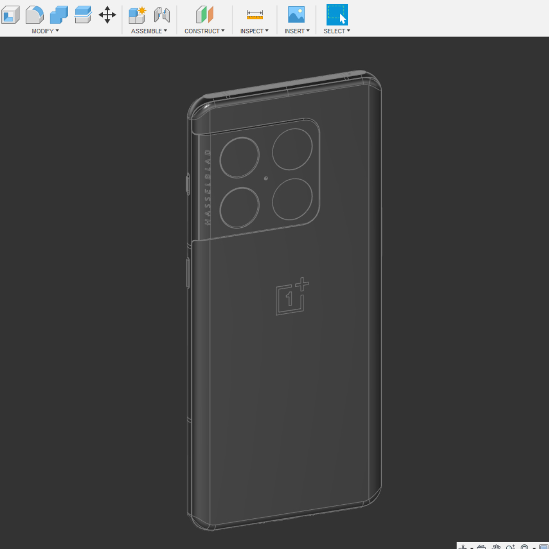Click the Insert image icon
The image size is (549, 549).
pos(297,15)
